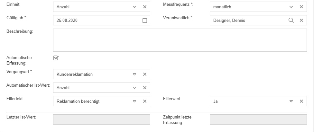
Task: Clear the Messfrequenz selection
Action: [301, 7]
